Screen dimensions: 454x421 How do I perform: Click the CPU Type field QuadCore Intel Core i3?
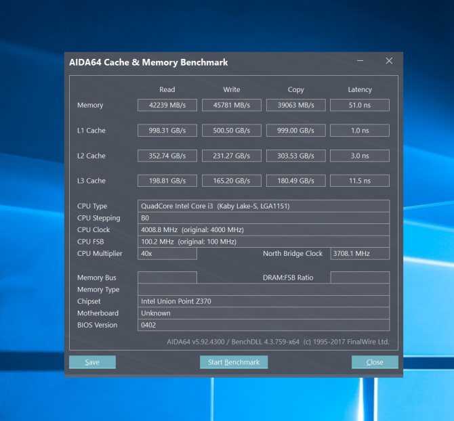(x=264, y=206)
